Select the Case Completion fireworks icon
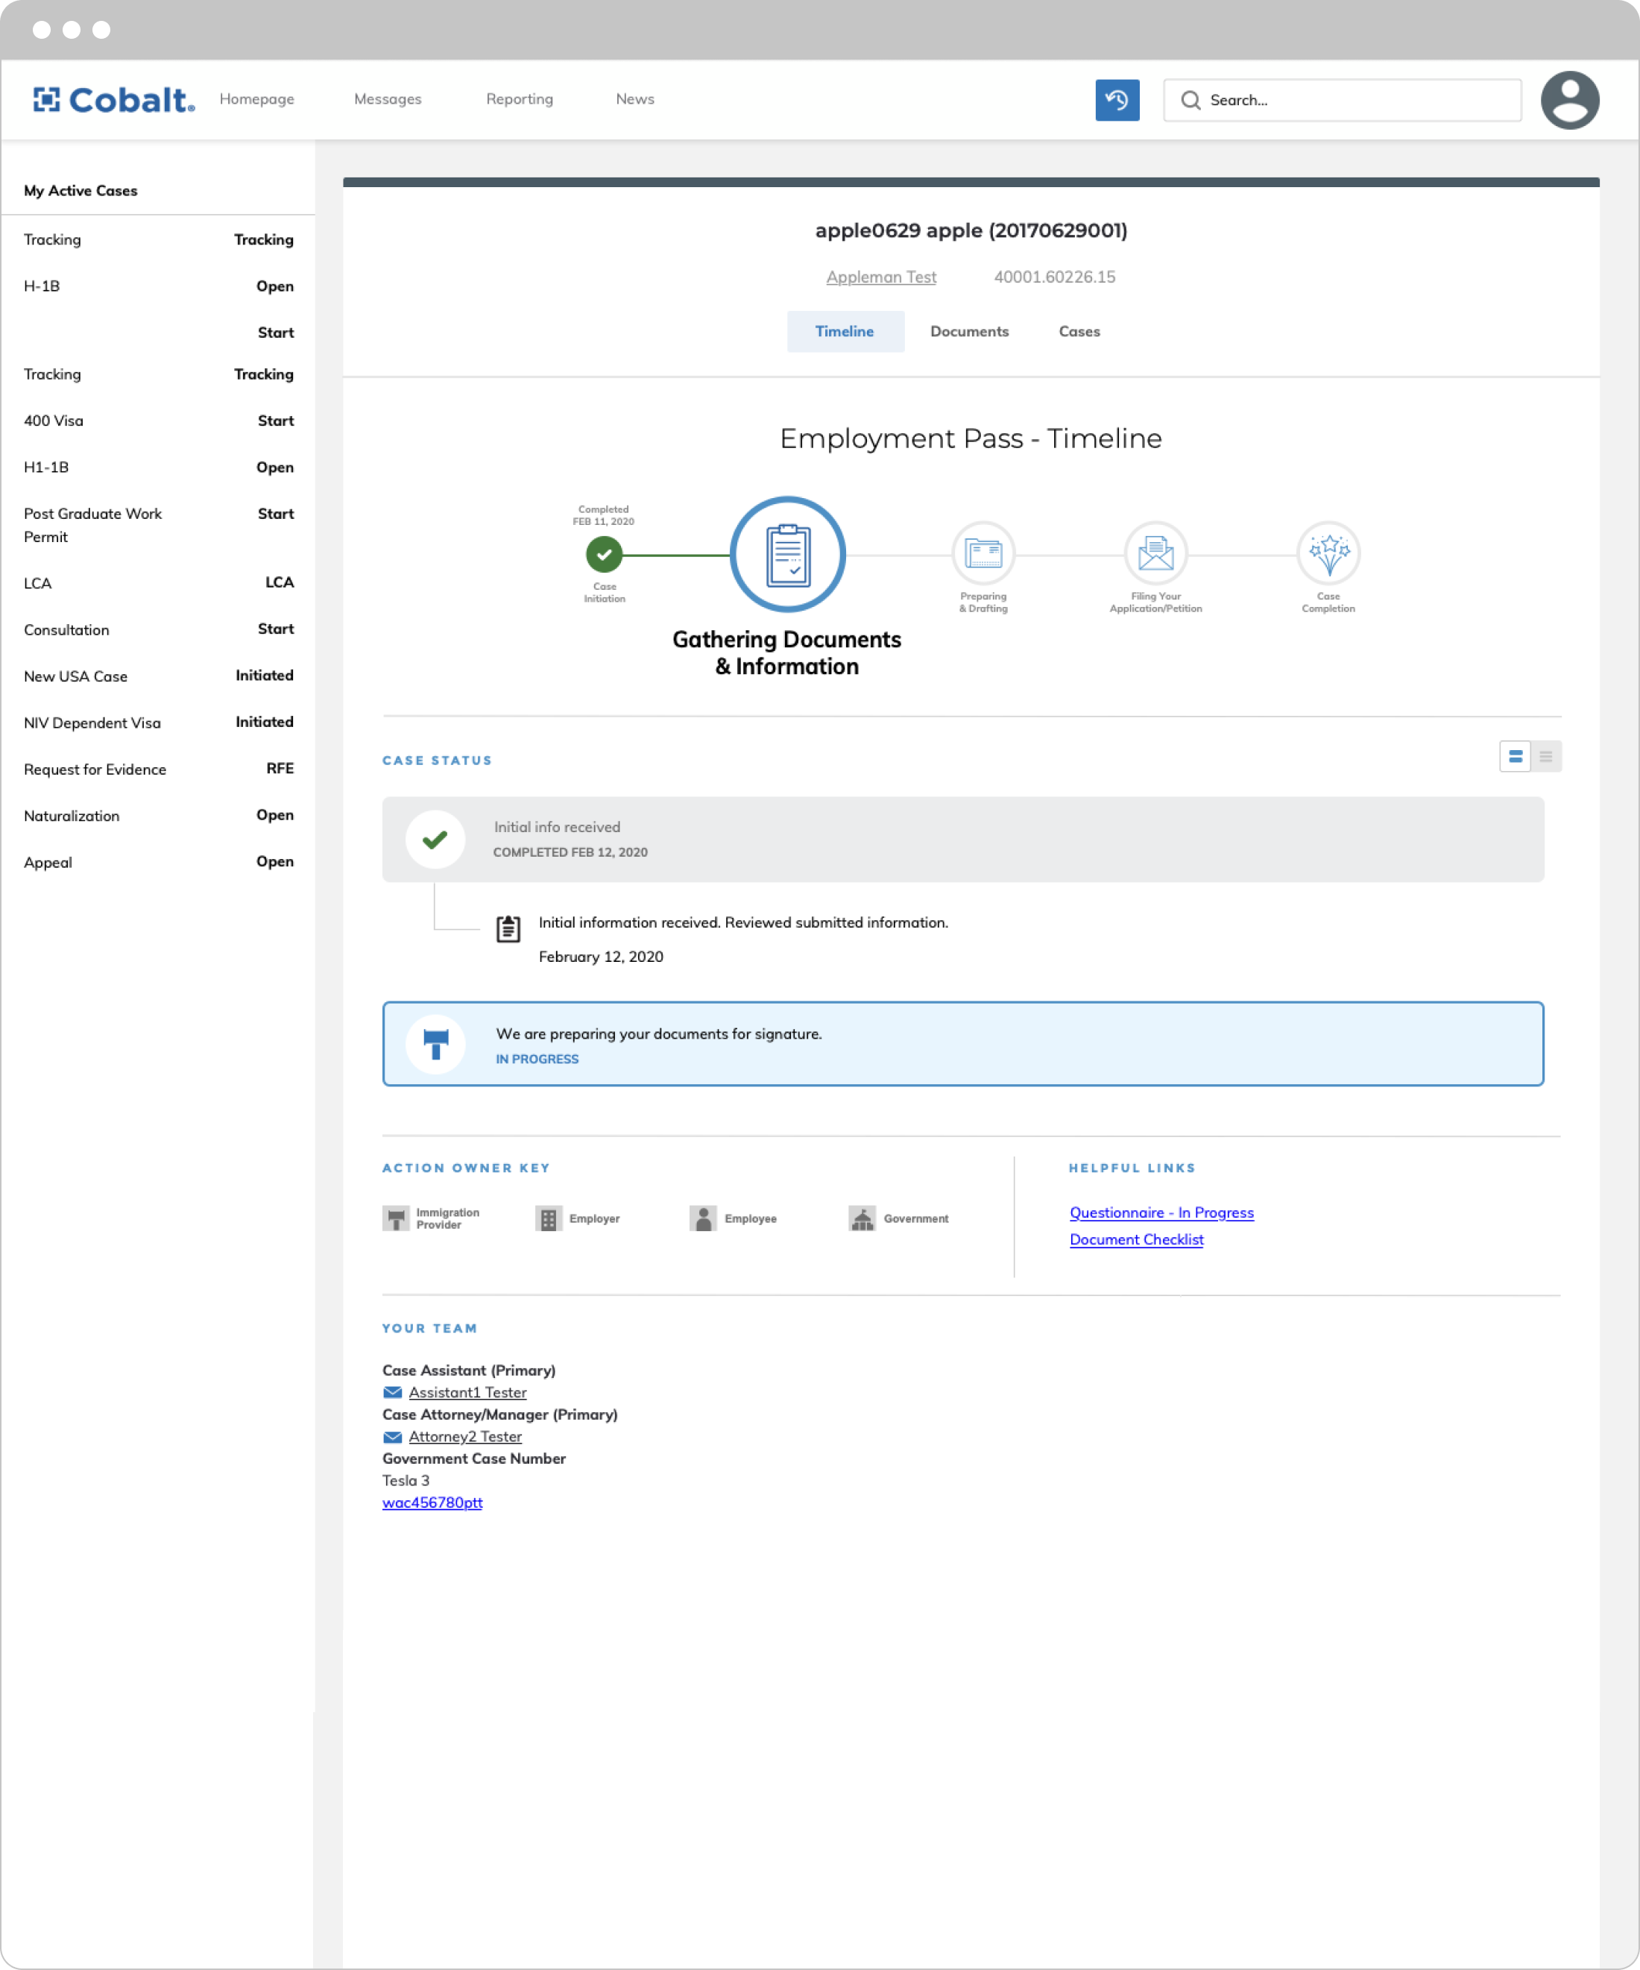This screenshot has height=1970, width=1640. click(x=1328, y=553)
